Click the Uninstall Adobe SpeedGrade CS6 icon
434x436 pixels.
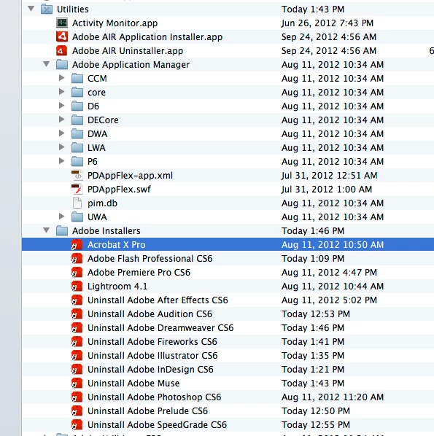[x=77, y=424]
